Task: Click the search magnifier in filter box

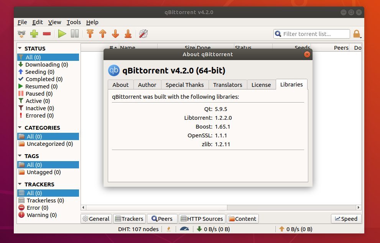Action: point(278,34)
